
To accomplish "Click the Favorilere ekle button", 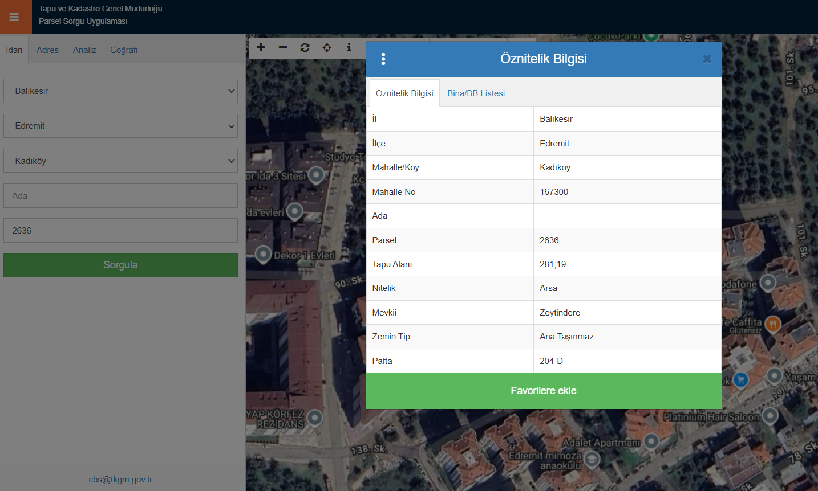I will click(x=543, y=391).
